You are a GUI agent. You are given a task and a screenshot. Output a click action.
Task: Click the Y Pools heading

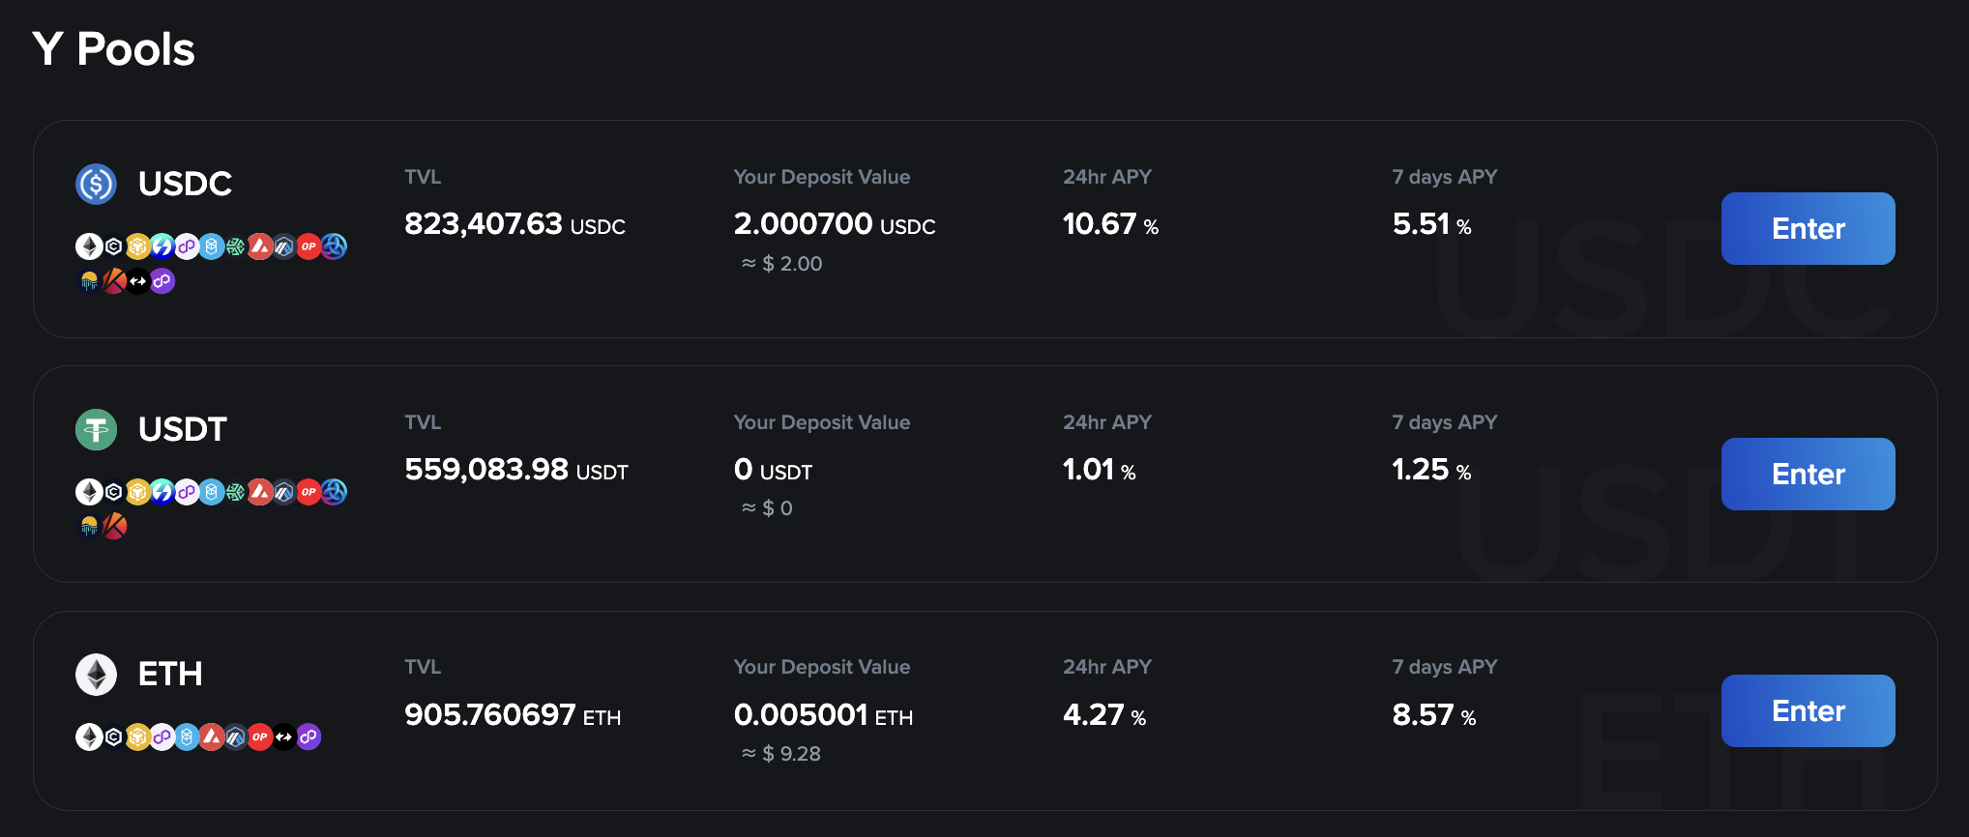[114, 49]
